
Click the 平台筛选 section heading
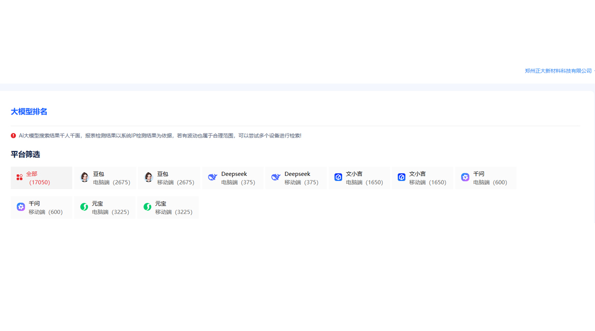tap(25, 154)
